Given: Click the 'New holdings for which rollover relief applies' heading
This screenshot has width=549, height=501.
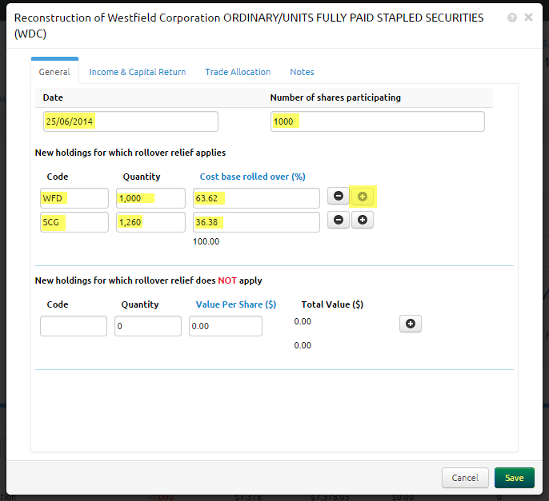Looking at the screenshot, I should [130, 153].
